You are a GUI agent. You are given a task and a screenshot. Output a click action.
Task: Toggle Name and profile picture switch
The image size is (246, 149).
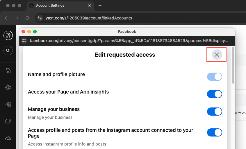tap(214, 77)
